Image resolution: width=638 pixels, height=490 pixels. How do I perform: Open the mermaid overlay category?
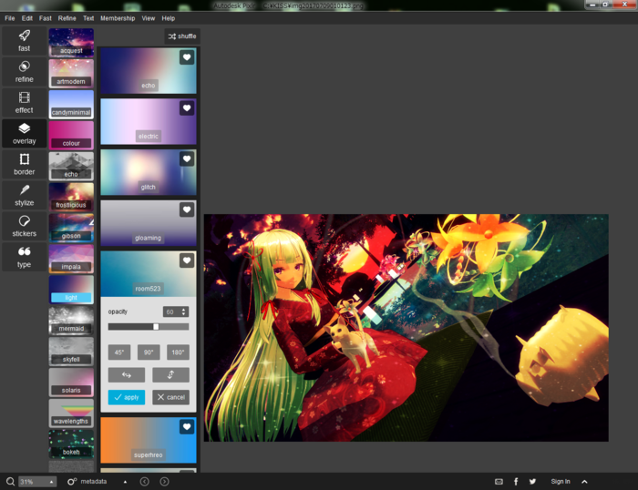pyautogui.click(x=71, y=321)
